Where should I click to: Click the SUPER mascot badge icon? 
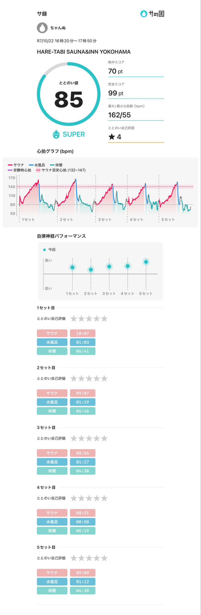(56, 134)
